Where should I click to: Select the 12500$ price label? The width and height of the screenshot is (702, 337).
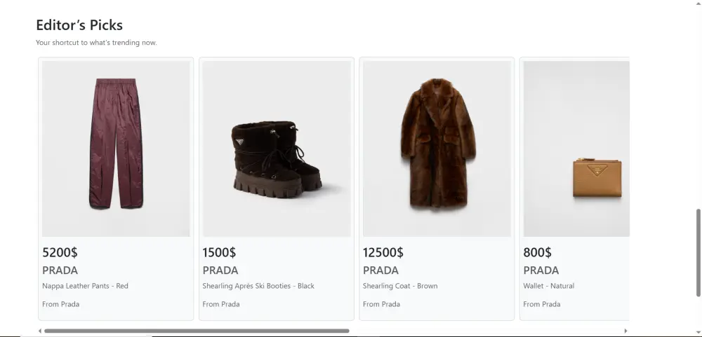click(x=383, y=252)
